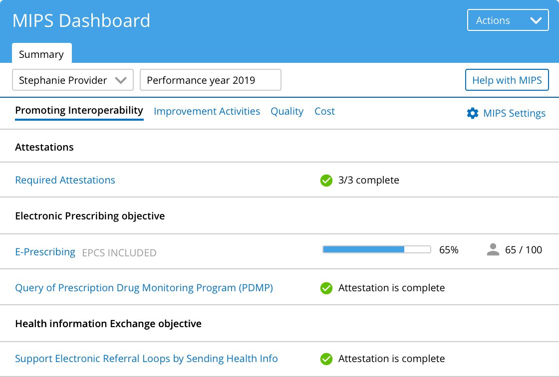Expand the Stephanie Provider selector

click(x=73, y=80)
